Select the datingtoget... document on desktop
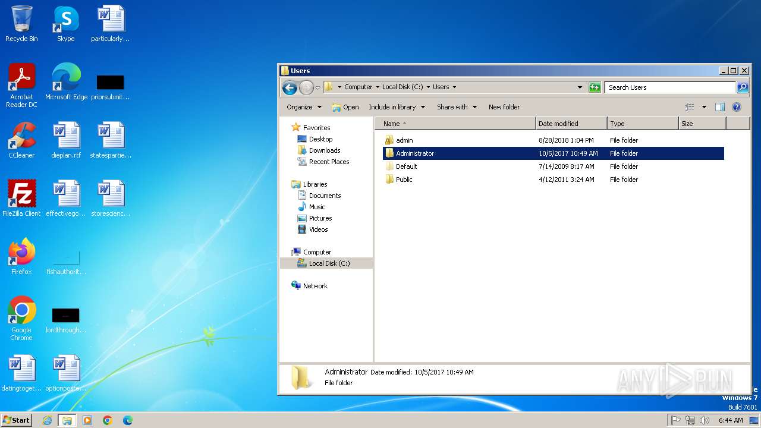 [21, 374]
